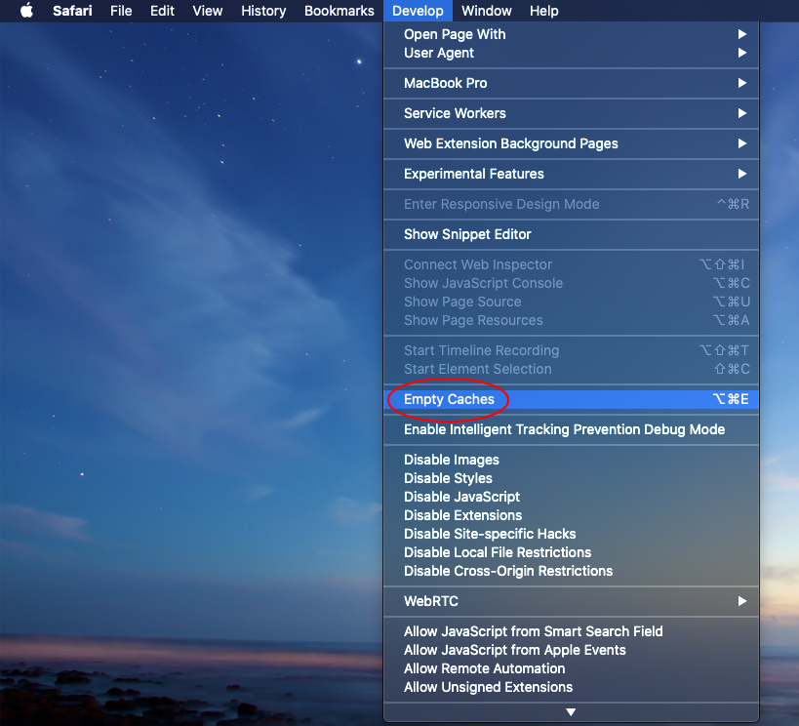Click Start Timeline Recording item
Viewport: 799px width, 726px height.
pos(572,350)
